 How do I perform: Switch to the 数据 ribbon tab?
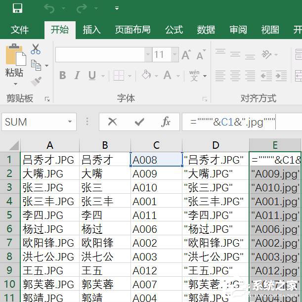206,30
